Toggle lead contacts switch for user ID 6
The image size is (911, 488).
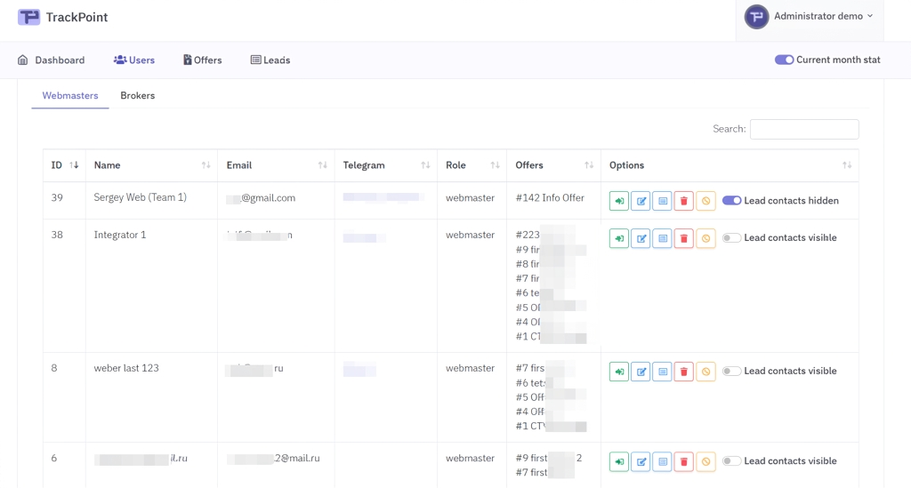coord(731,460)
